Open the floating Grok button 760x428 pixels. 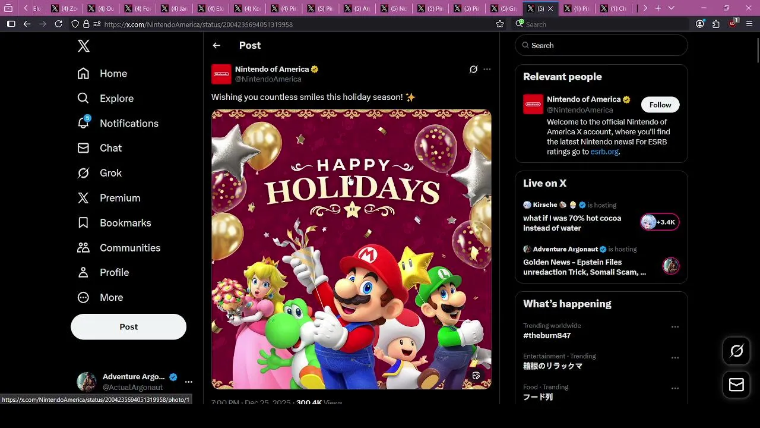[x=736, y=351]
